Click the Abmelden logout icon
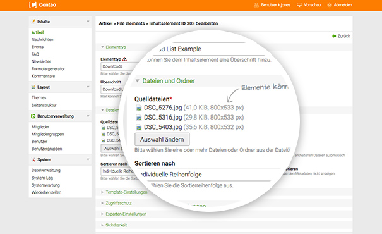 pos(330,5)
